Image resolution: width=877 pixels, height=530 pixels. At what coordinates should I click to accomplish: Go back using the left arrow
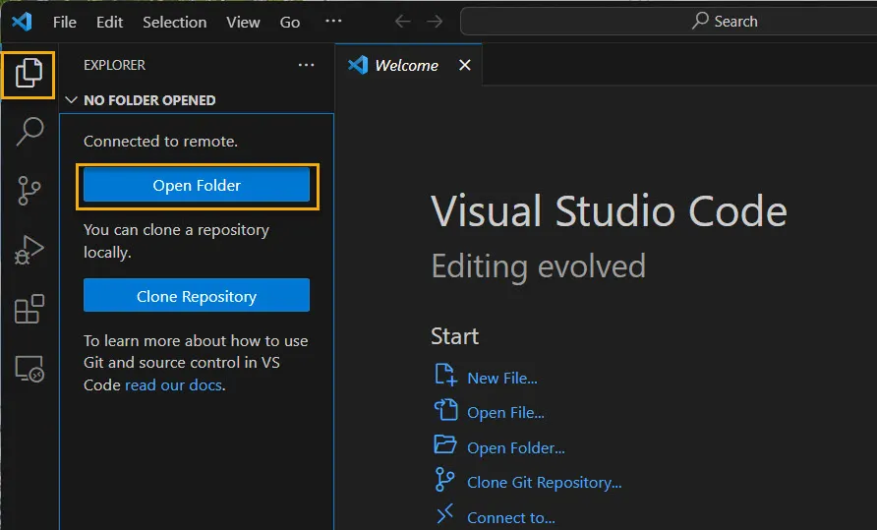point(402,22)
